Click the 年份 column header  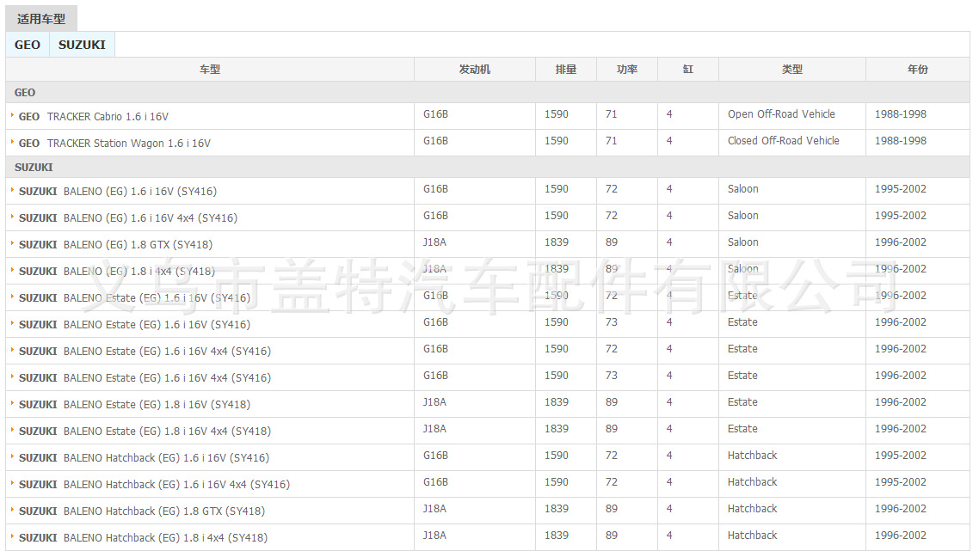click(918, 70)
